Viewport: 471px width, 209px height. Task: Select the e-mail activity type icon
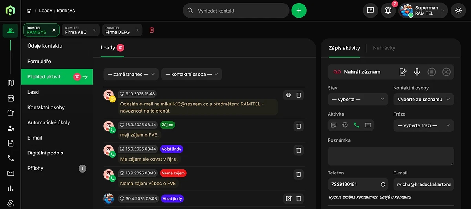point(368,125)
